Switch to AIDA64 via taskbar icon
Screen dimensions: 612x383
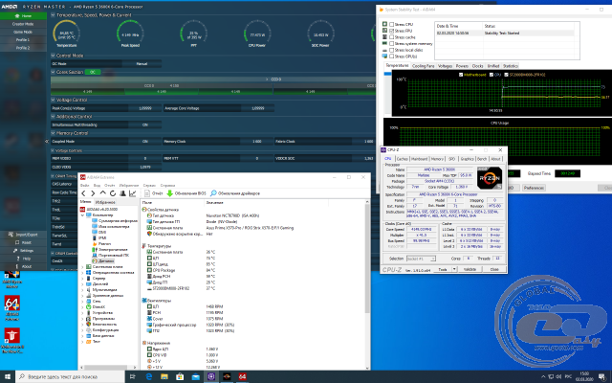242,376
